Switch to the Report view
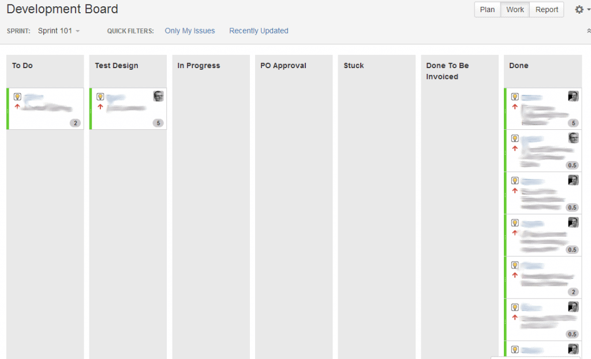The image size is (591, 359). coord(546,9)
